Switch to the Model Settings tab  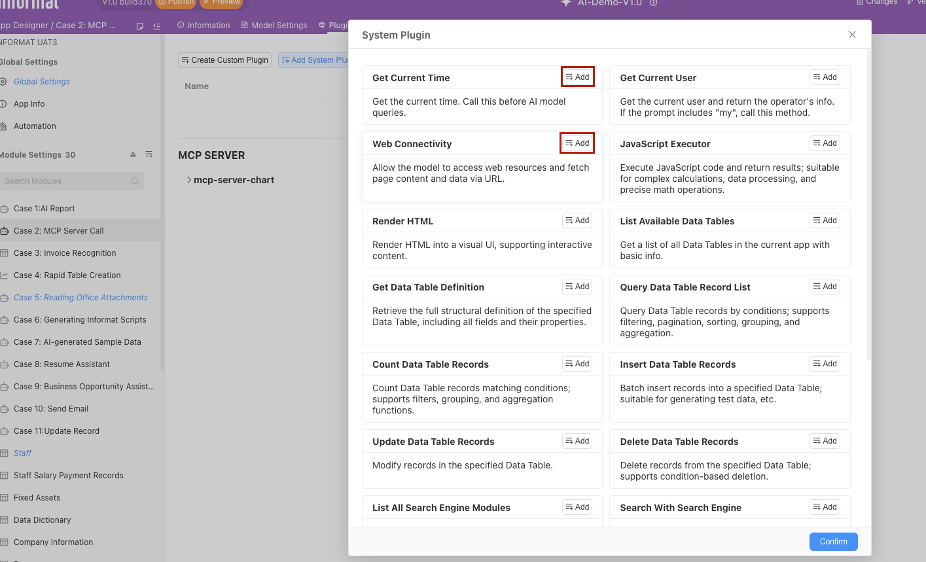coord(274,26)
